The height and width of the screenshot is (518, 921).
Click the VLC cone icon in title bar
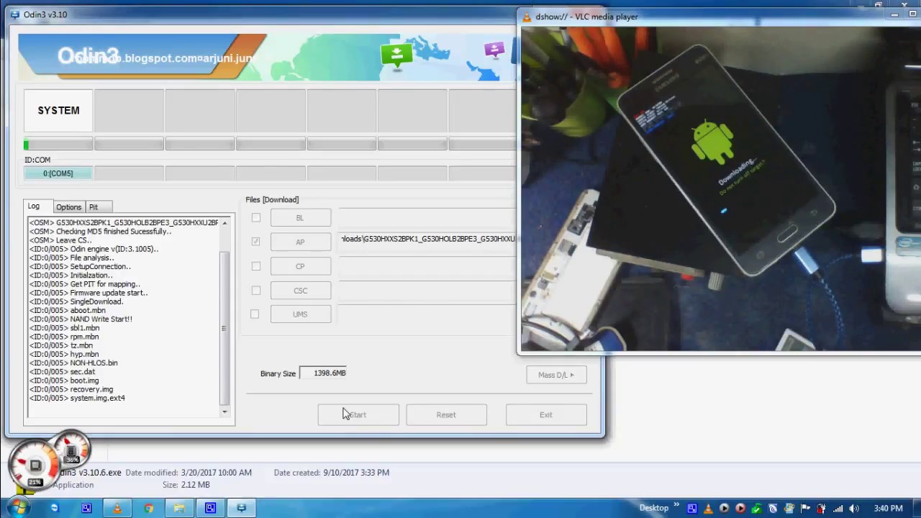coord(527,17)
